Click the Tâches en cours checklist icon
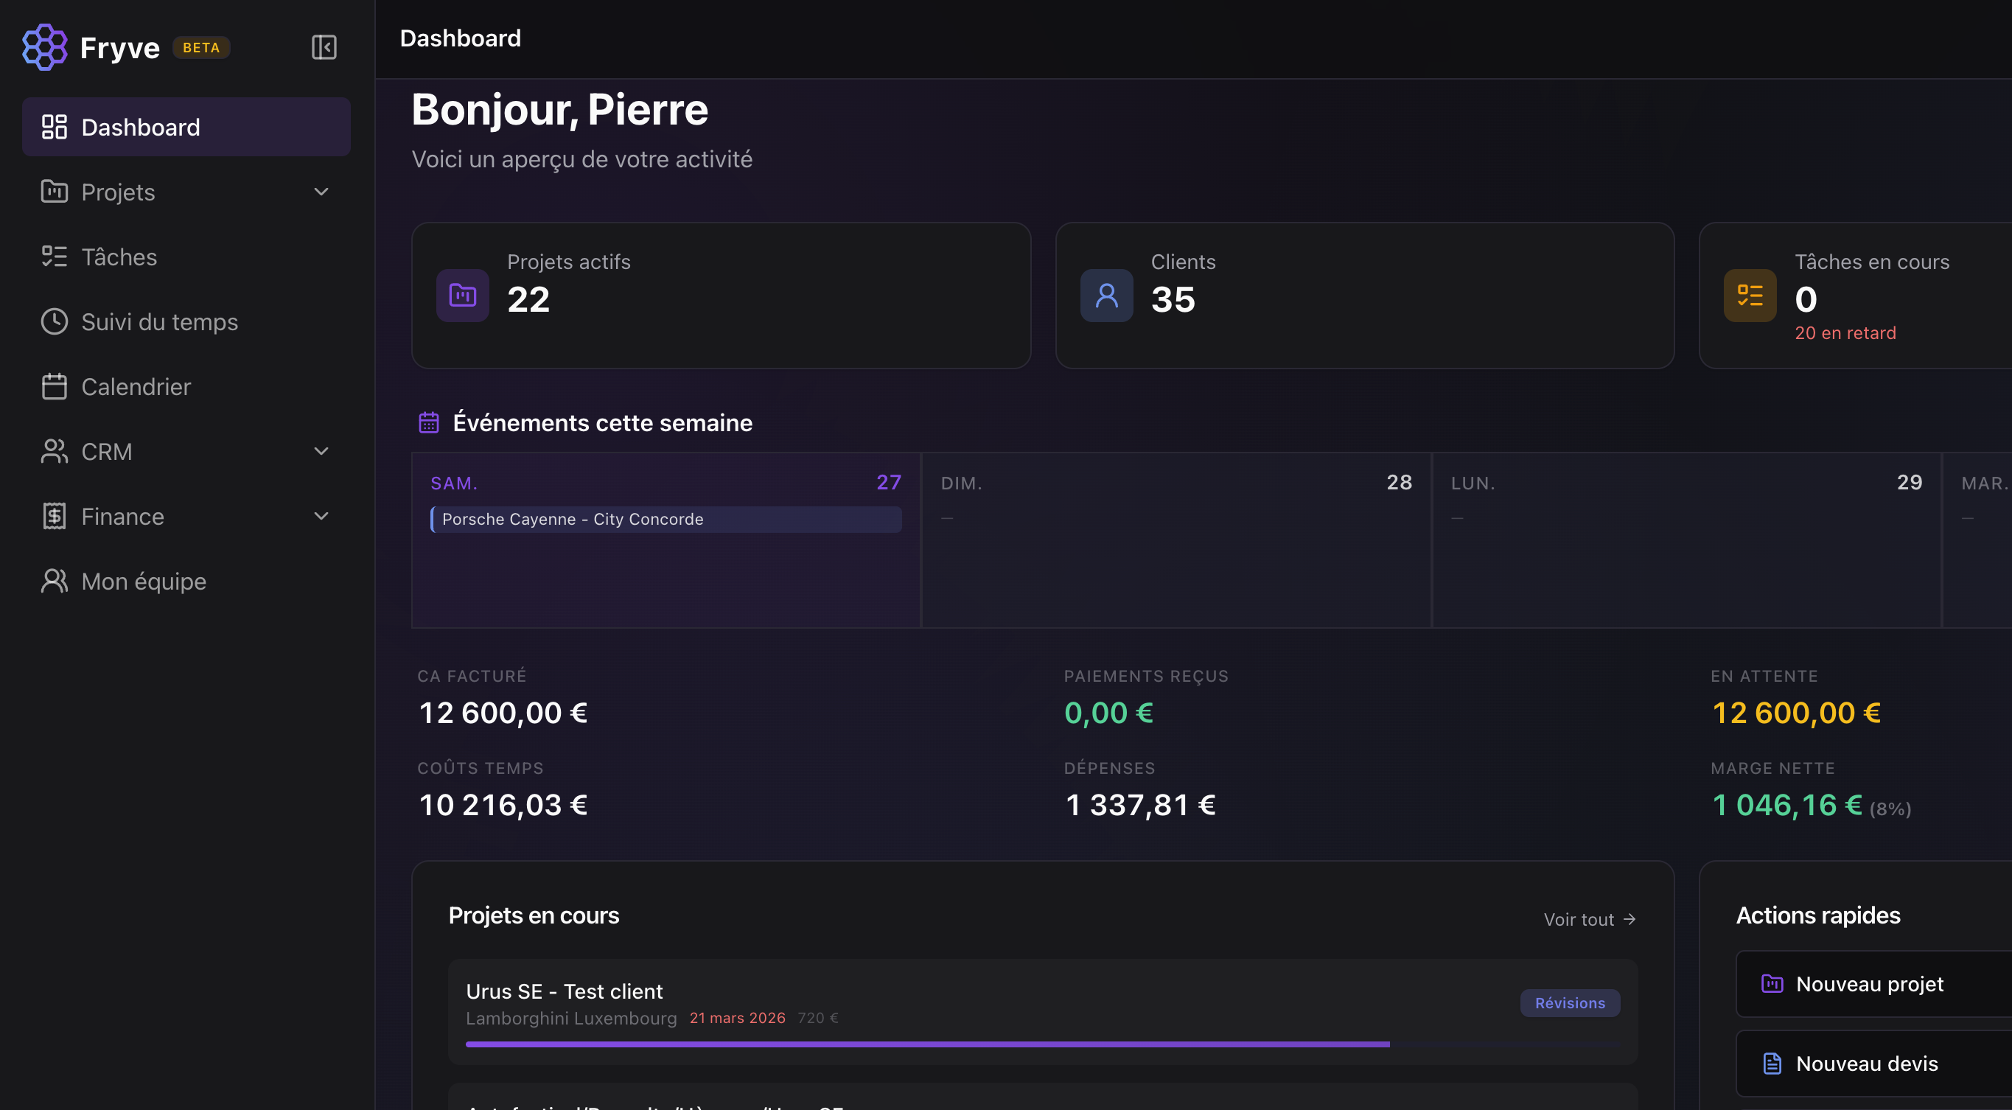 (x=1750, y=296)
